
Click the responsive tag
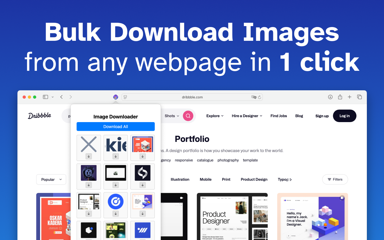click(184, 160)
